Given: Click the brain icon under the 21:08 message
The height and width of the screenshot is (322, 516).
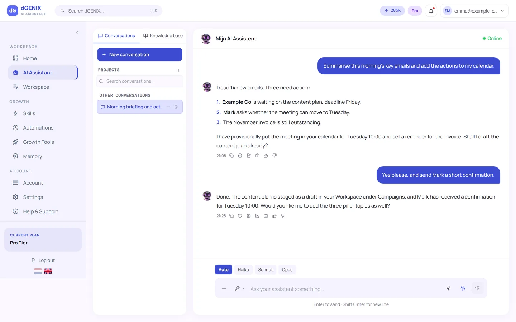Looking at the screenshot, I should [240, 156].
